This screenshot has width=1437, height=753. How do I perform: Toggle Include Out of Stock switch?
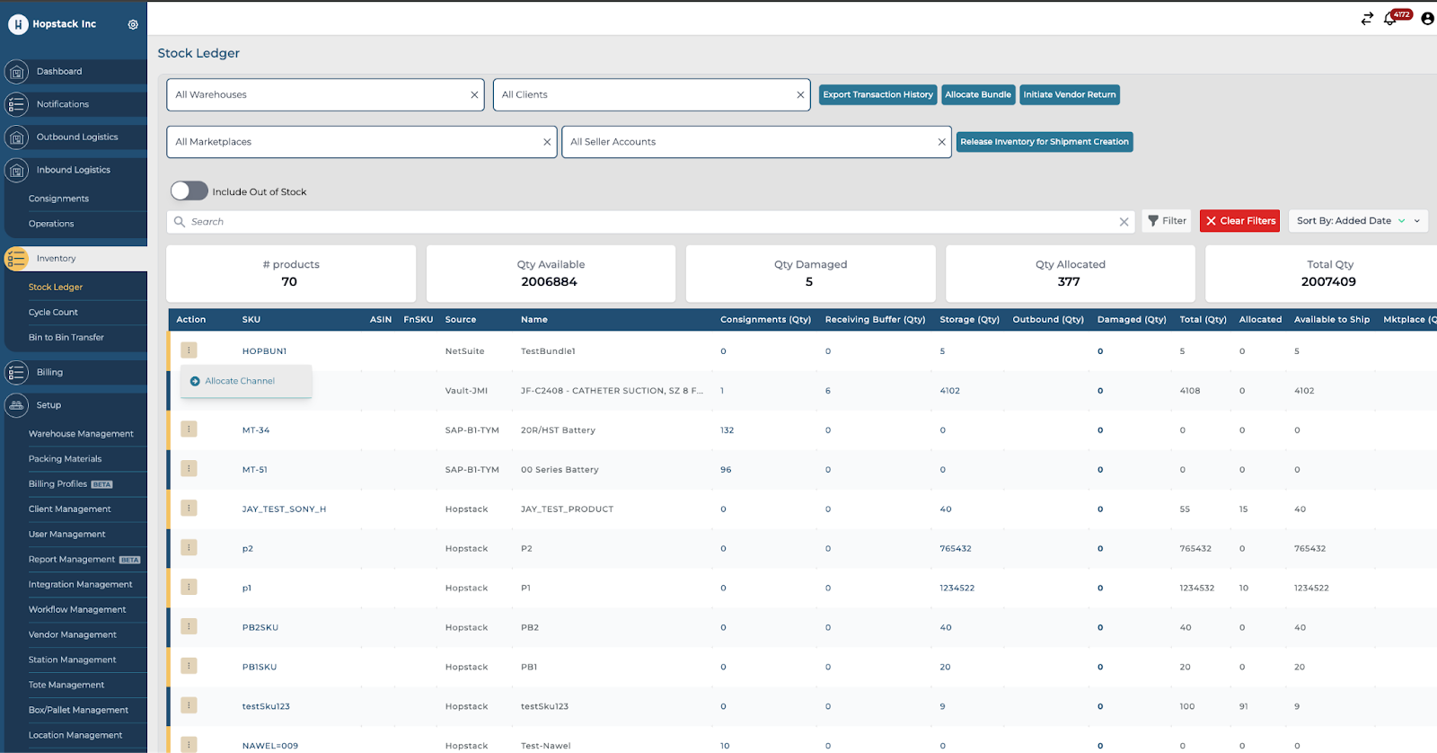click(x=190, y=191)
